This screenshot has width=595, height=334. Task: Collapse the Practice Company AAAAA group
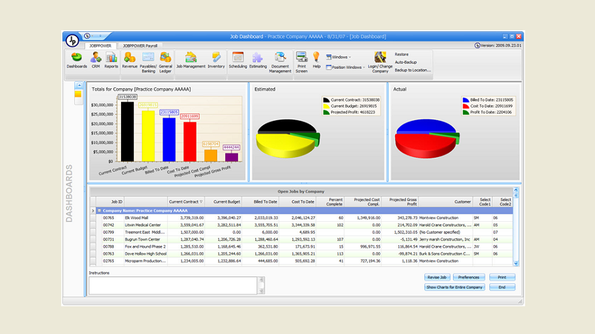click(100, 210)
